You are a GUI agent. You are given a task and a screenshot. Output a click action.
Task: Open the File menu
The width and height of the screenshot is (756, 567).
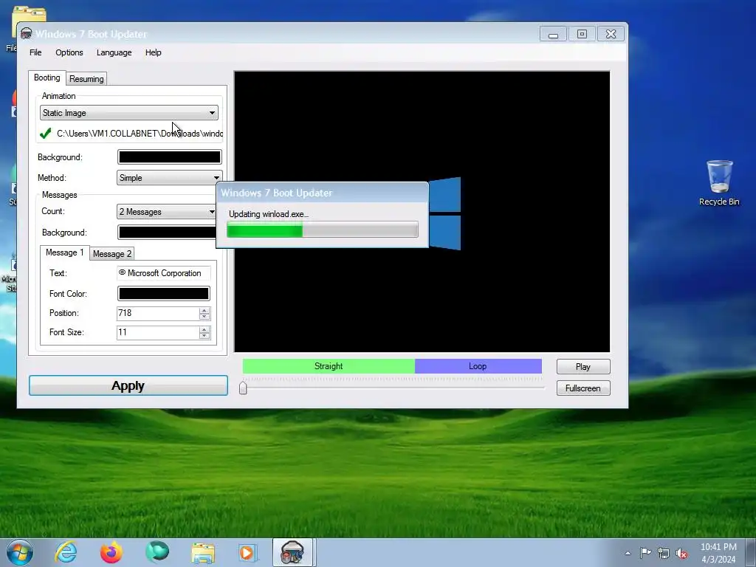(x=35, y=52)
